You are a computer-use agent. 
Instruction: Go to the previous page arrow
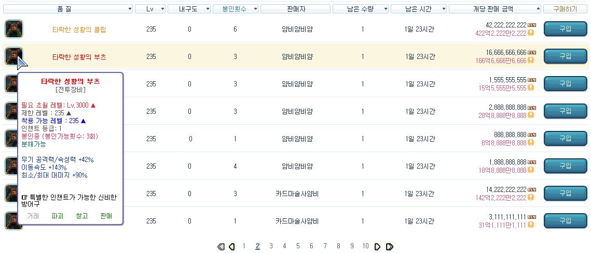click(x=232, y=247)
